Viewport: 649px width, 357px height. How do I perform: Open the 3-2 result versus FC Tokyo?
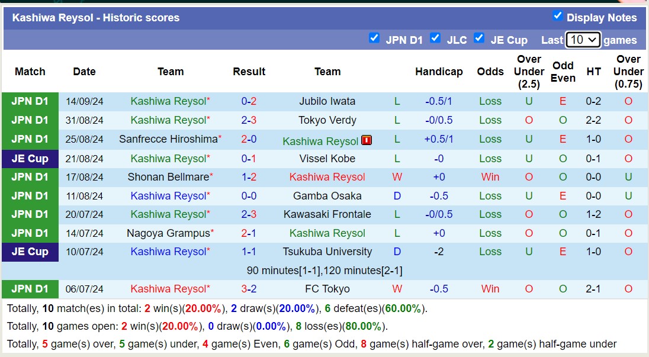tap(249, 289)
